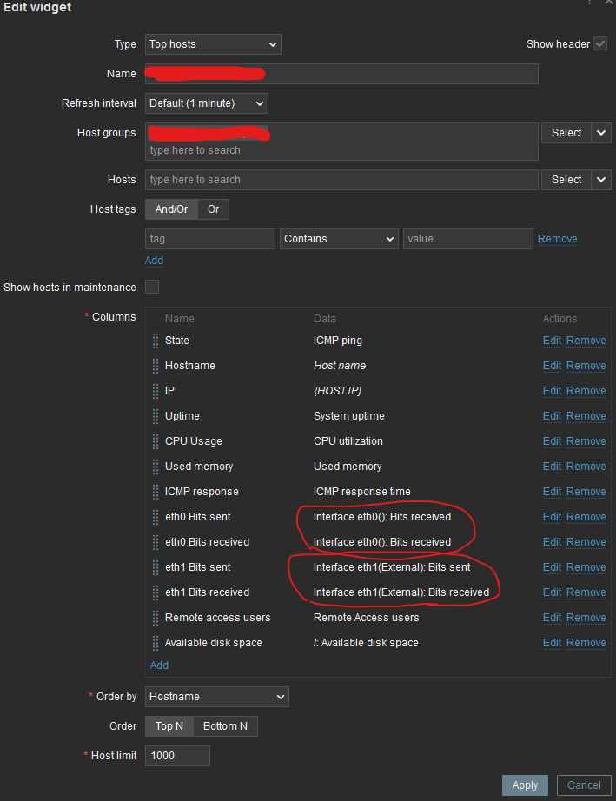Open the Order by Hostname dropdown
Image resolution: width=616 pixels, height=801 pixels.
[216, 697]
